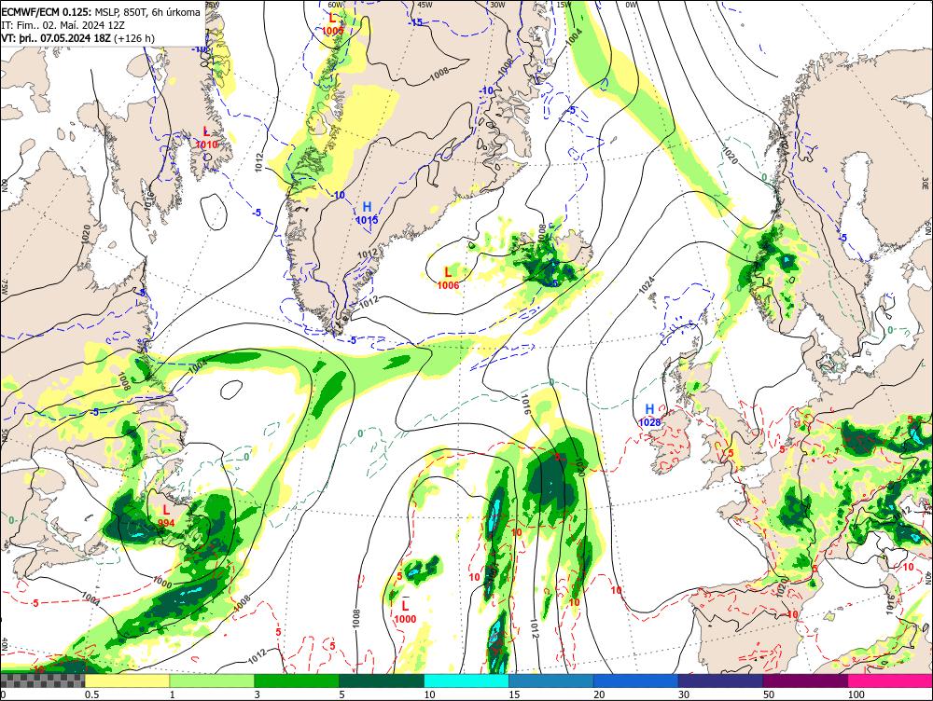933x701 pixels.
Task: Select the royal blue 20–30 mm legend swatch
Action: (635, 680)
